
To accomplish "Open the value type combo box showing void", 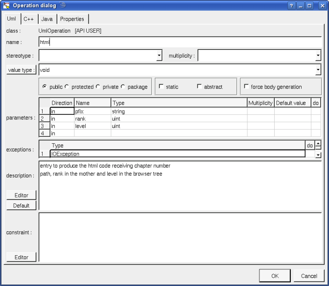I will [x=180, y=70].
